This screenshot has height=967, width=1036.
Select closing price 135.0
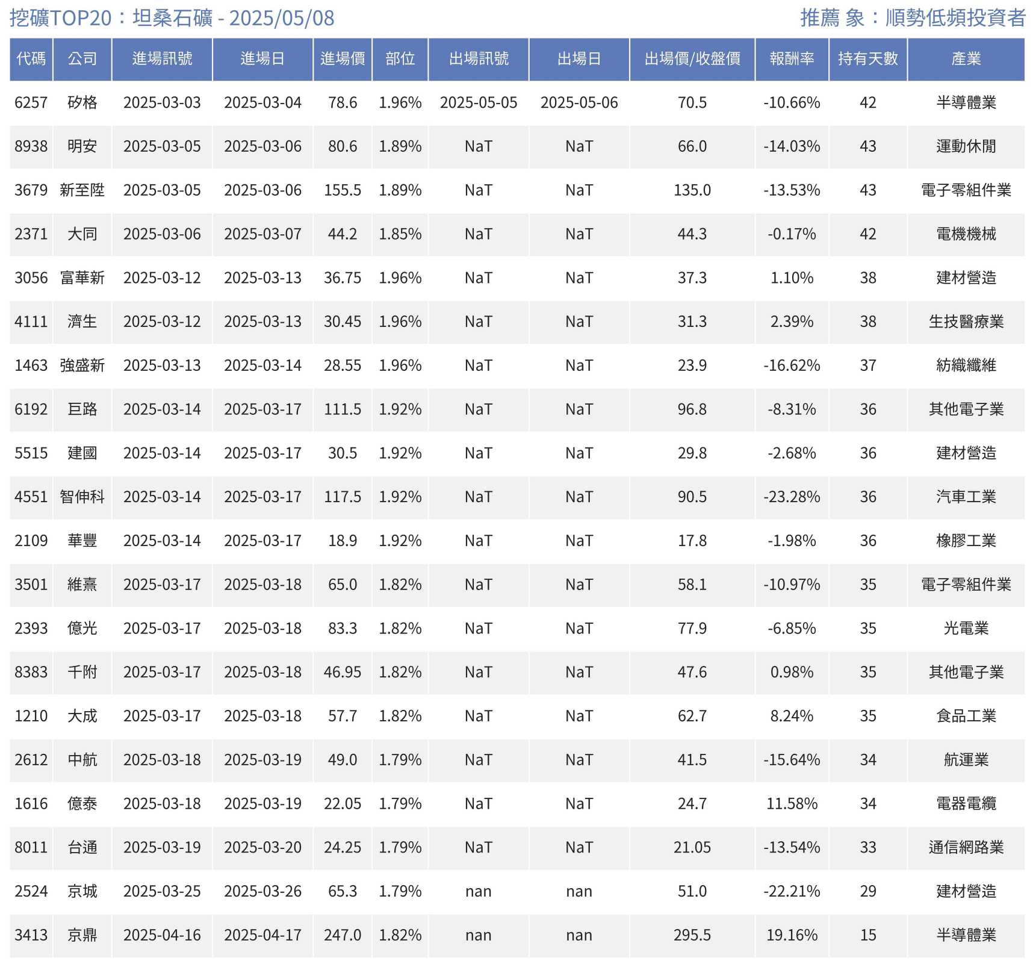[x=692, y=190]
